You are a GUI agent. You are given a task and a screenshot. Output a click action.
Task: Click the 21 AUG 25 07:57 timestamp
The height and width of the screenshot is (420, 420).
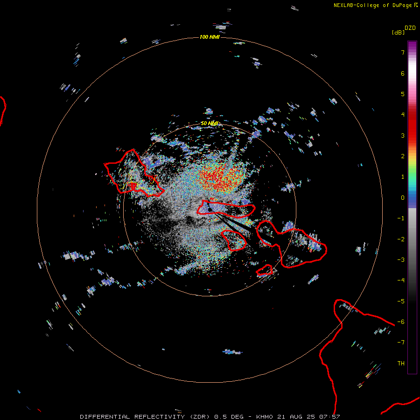[x=308, y=417]
